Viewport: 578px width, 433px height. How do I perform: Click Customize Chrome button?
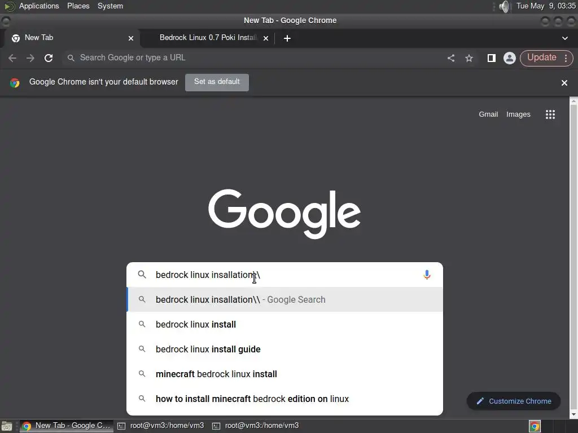click(x=514, y=401)
